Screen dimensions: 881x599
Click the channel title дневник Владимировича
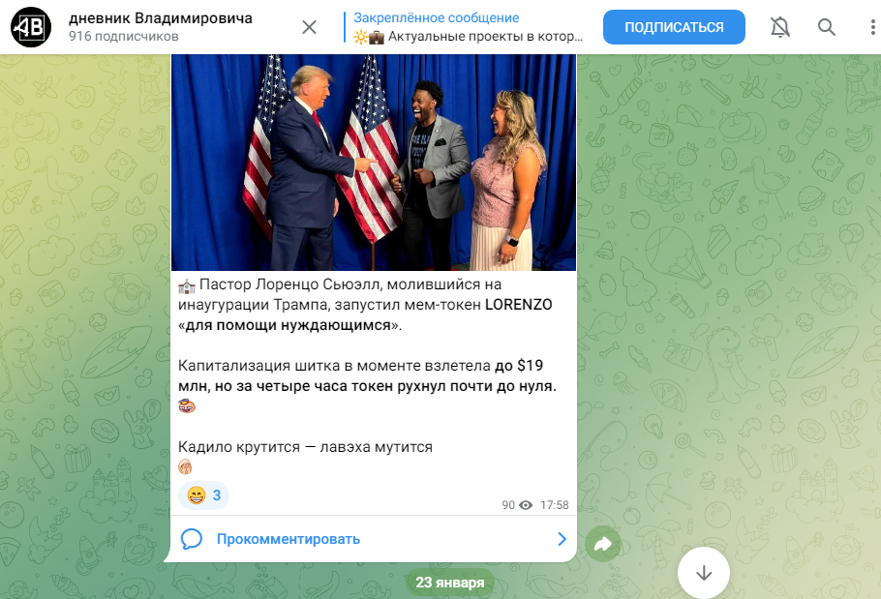[161, 18]
